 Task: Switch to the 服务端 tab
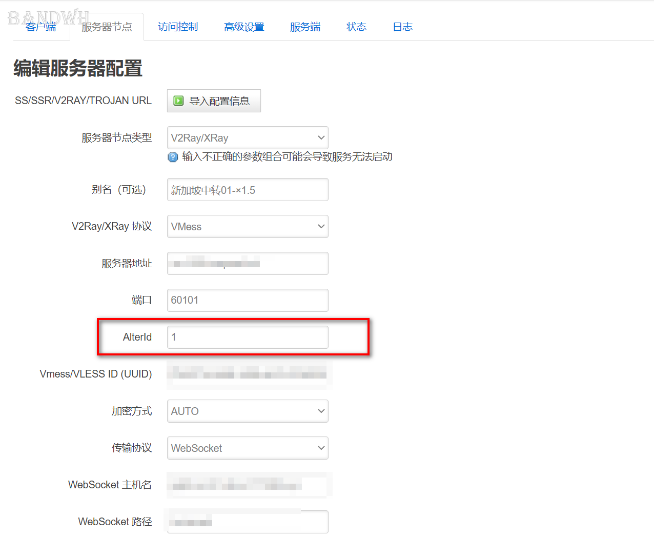coord(305,27)
